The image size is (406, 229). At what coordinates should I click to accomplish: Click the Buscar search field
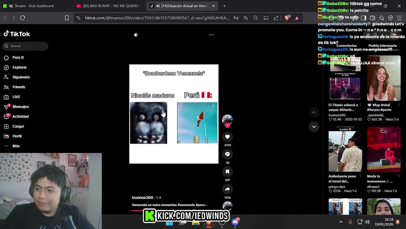tap(25, 46)
